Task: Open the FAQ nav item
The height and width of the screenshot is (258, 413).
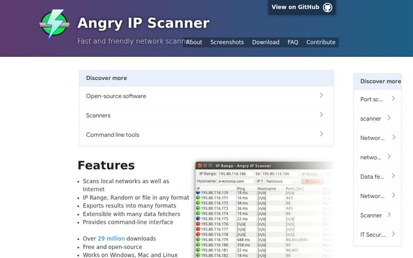Action: [292, 42]
